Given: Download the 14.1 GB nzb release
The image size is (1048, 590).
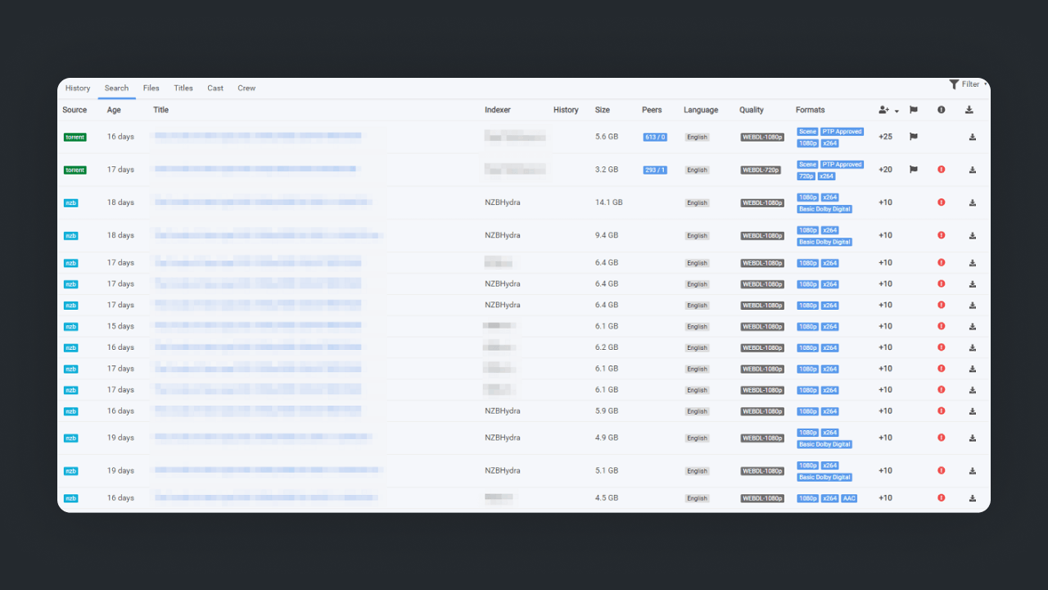Looking at the screenshot, I should coord(973,202).
